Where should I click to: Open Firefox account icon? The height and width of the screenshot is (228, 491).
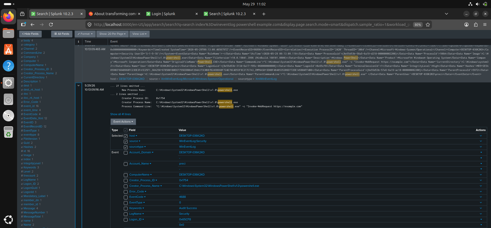coord(466,25)
